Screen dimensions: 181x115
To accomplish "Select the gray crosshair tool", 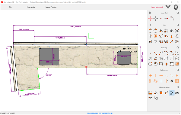I will [x=156, y=18].
